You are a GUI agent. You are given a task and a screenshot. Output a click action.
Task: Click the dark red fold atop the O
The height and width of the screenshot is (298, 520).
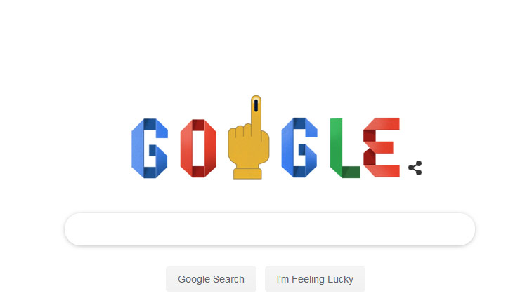tap(198, 125)
